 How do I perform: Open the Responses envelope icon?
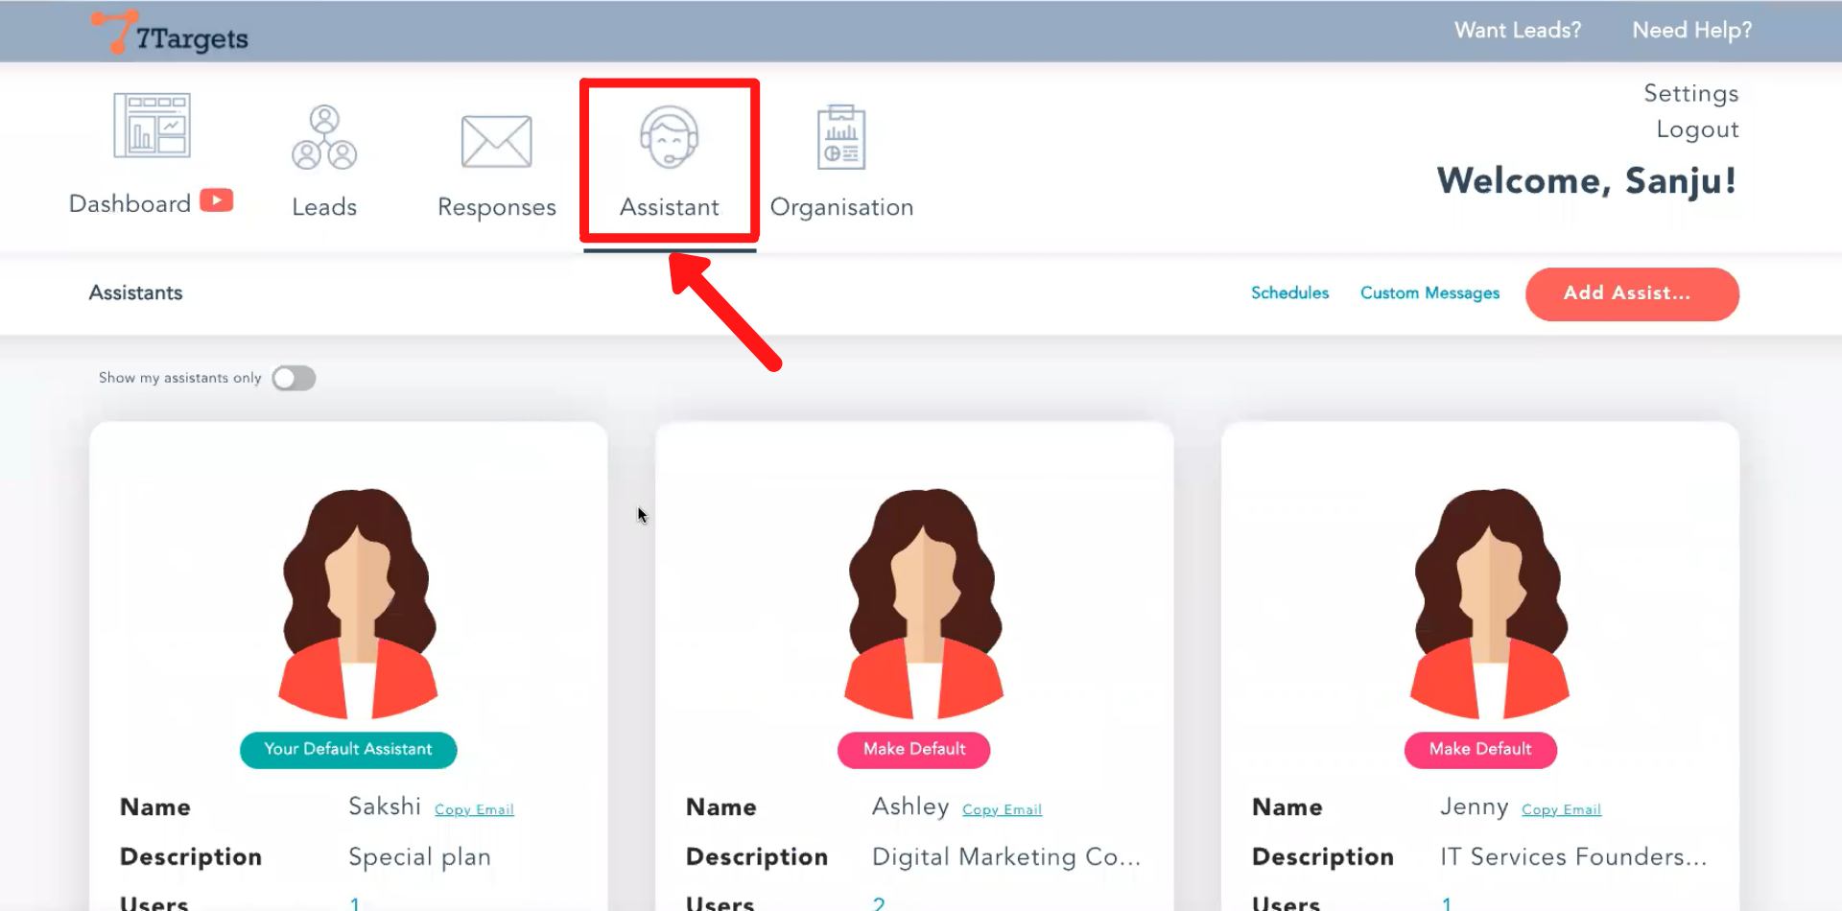point(496,142)
